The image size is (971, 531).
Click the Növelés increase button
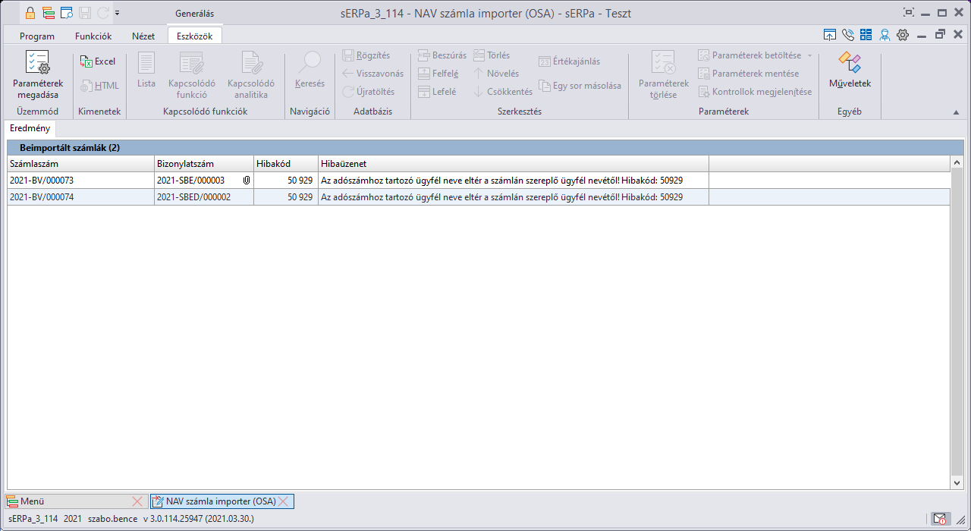(x=496, y=74)
